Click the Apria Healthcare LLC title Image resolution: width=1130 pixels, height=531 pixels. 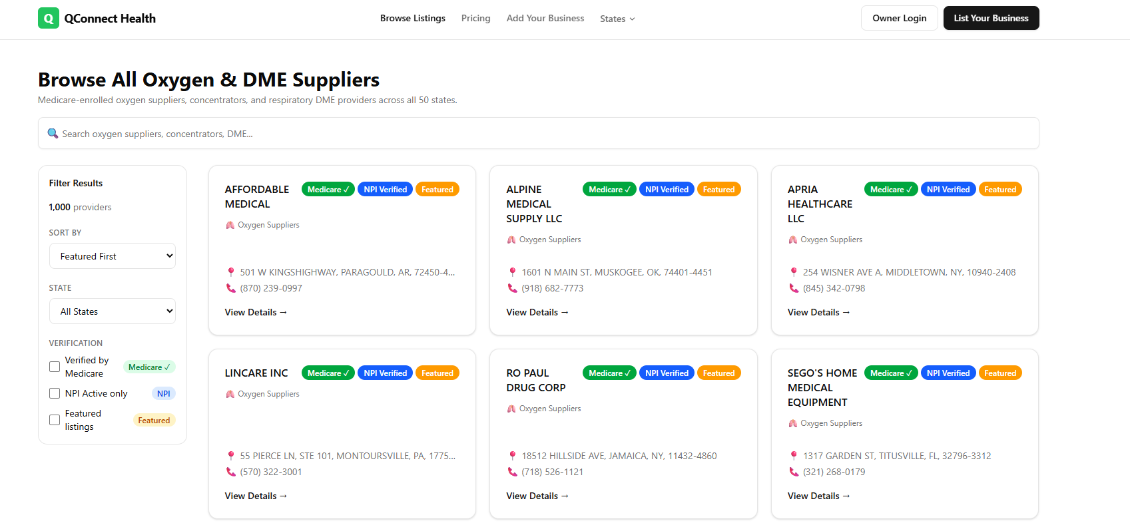(x=820, y=204)
